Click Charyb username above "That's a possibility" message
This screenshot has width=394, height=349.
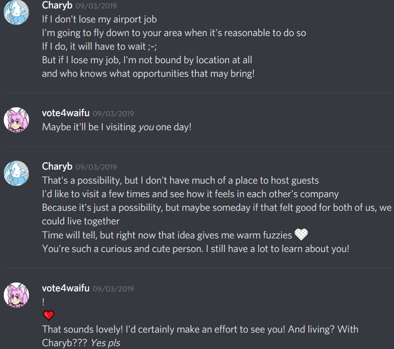[x=57, y=166]
